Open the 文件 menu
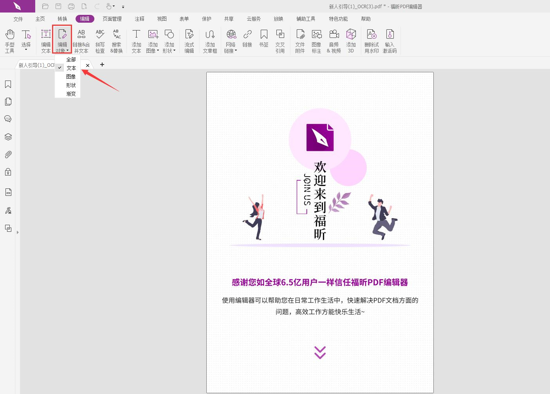 tap(18, 18)
